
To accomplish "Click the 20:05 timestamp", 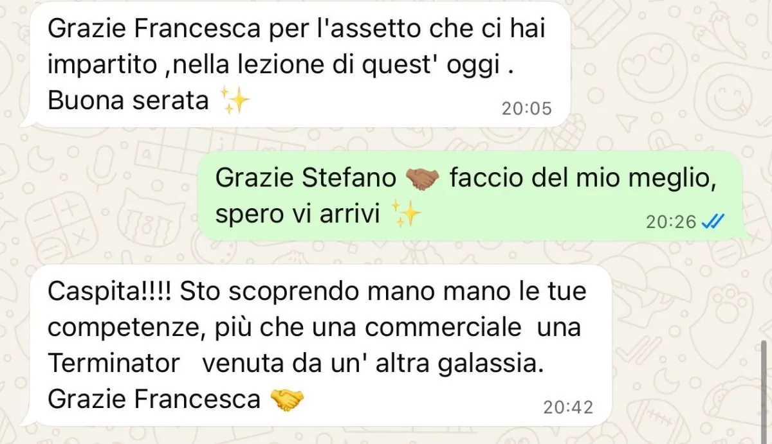I will [527, 109].
